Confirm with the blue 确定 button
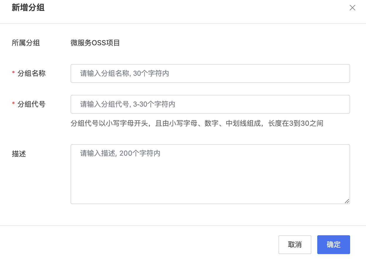 (333, 245)
